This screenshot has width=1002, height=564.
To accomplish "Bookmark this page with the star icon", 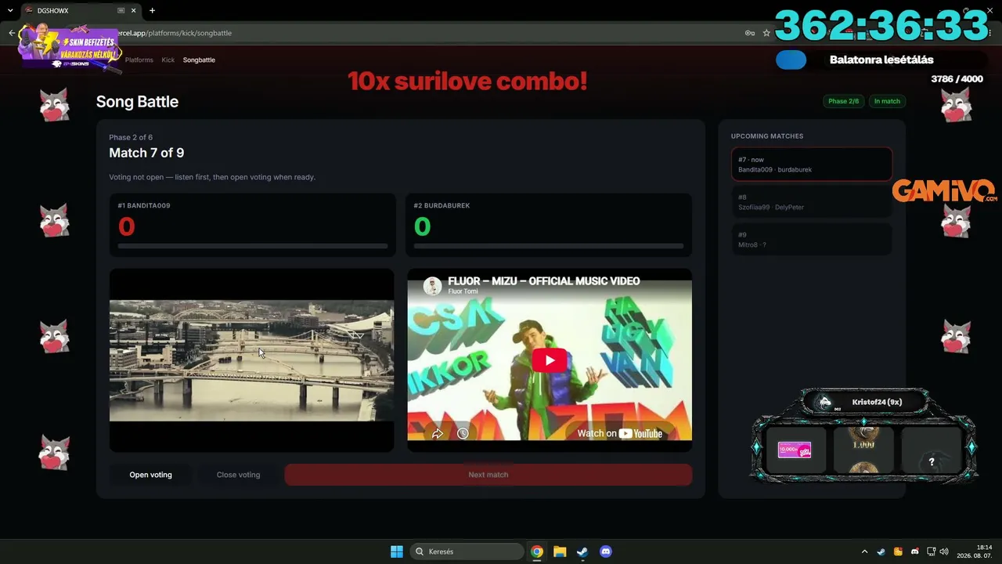I will [x=766, y=33].
